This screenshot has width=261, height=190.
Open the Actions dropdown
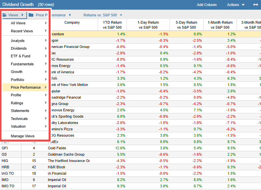tap(236, 5)
